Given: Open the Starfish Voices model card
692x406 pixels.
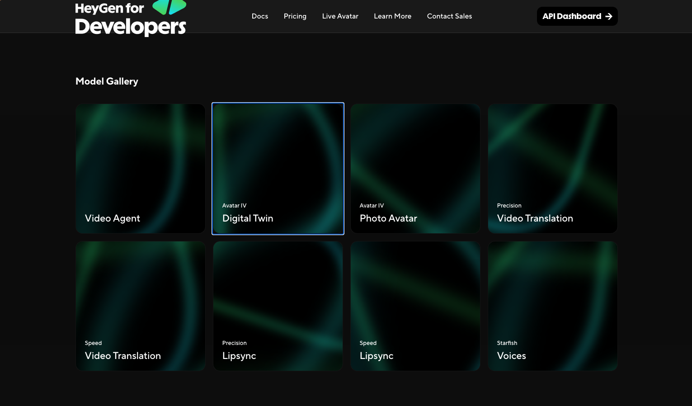Looking at the screenshot, I should coord(552,306).
